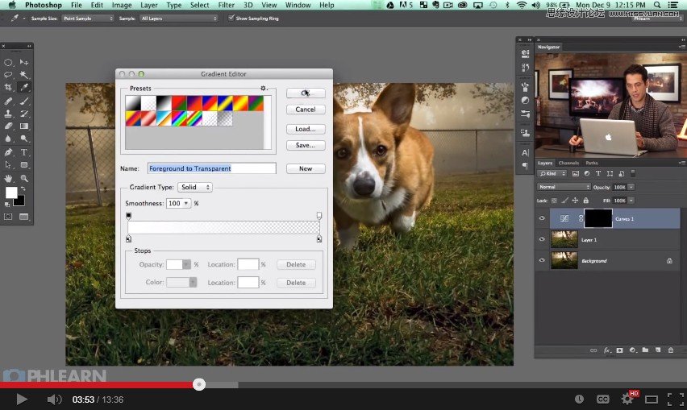
Task: Click the Load... button
Action: [x=306, y=129]
